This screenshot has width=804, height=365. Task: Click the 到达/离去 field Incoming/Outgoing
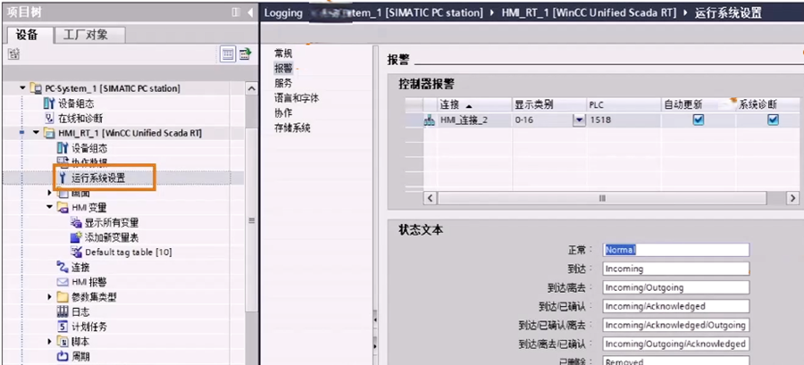click(676, 287)
